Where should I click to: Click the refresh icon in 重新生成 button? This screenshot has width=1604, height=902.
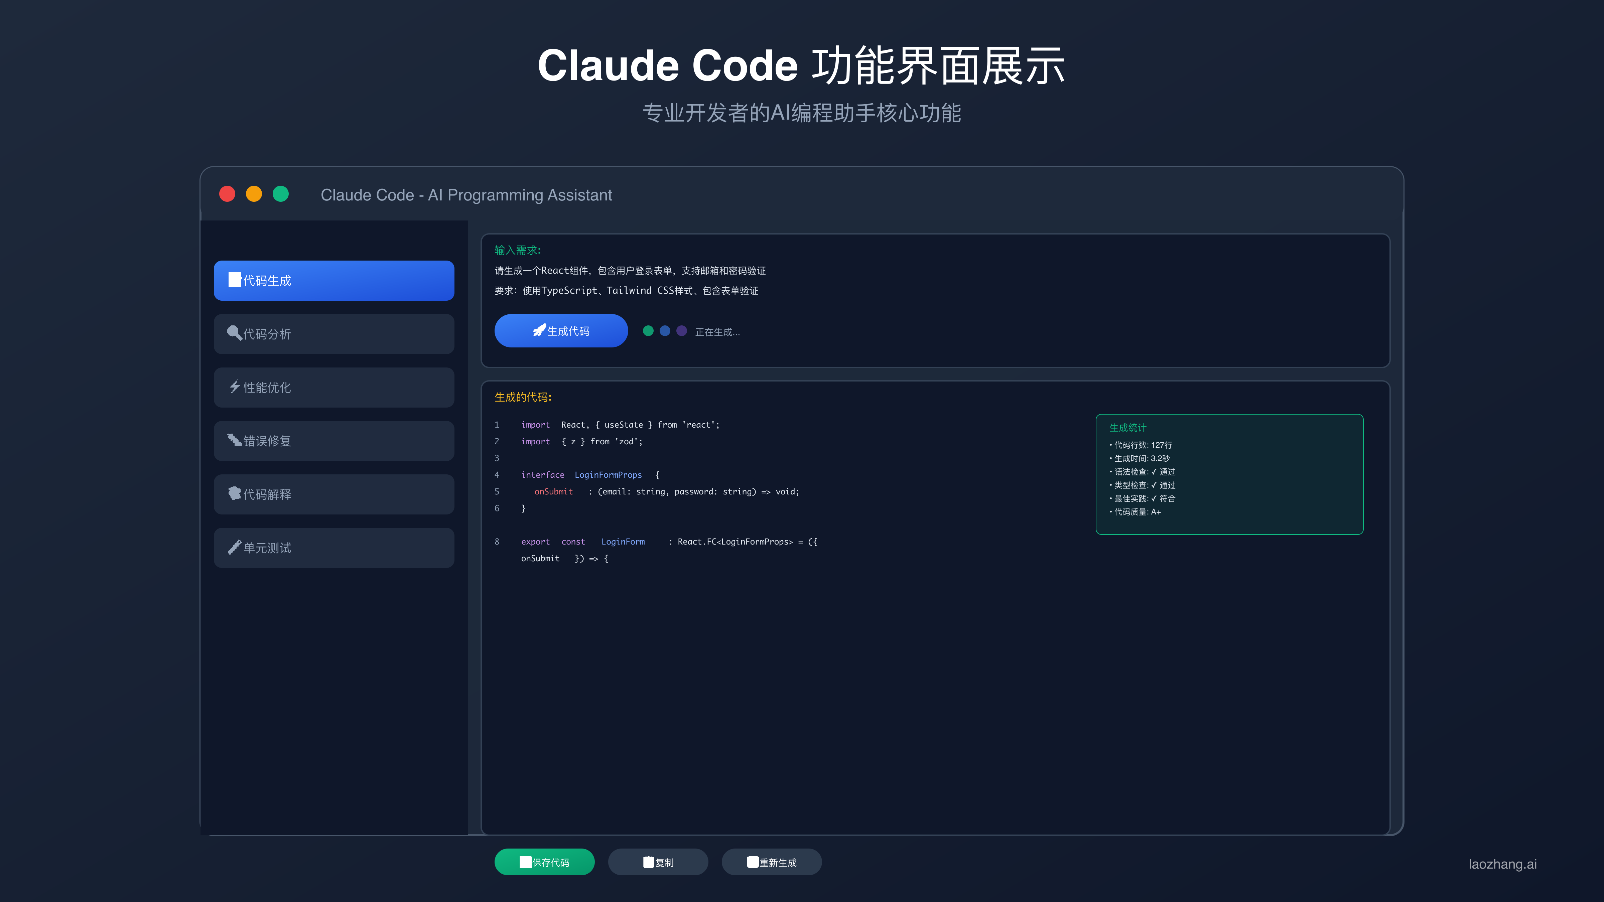tap(753, 862)
